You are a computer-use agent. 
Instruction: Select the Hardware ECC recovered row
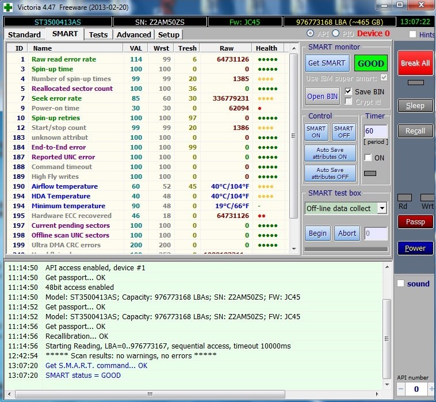147,216
